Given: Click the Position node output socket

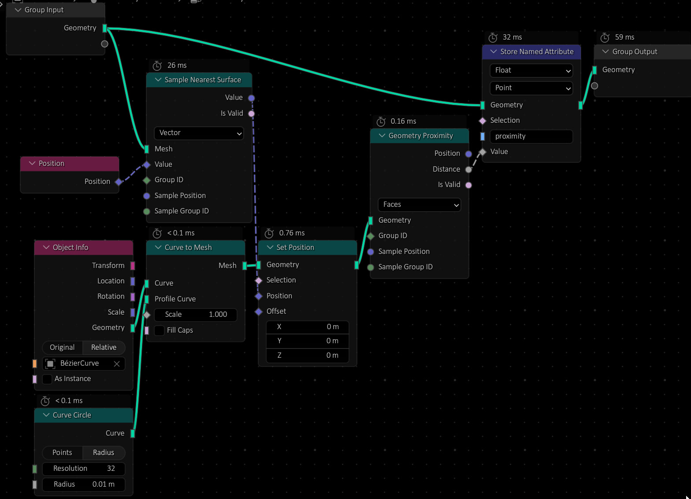Looking at the screenshot, I should (119, 182).
